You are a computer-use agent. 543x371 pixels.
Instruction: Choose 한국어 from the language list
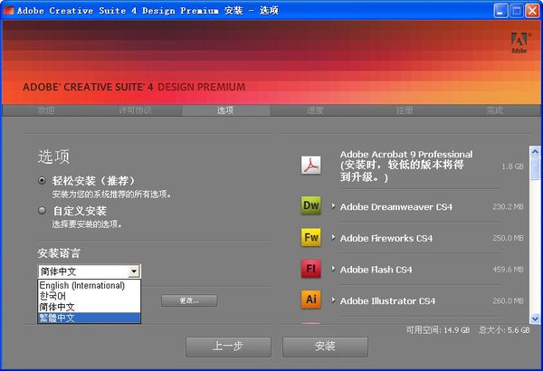pos(89,296)
